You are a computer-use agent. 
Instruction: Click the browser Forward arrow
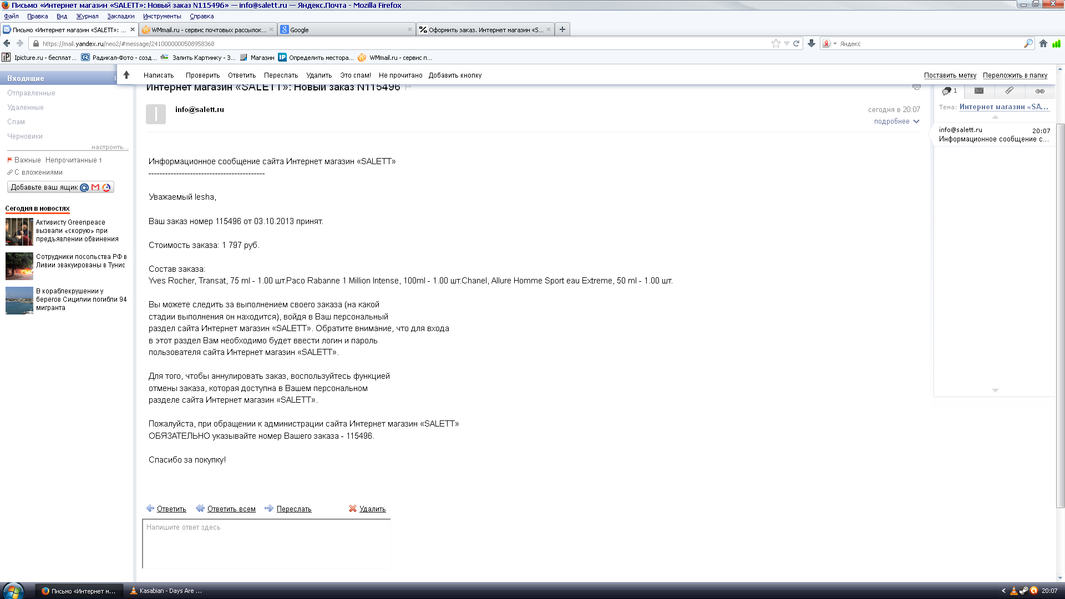[20, 43]
